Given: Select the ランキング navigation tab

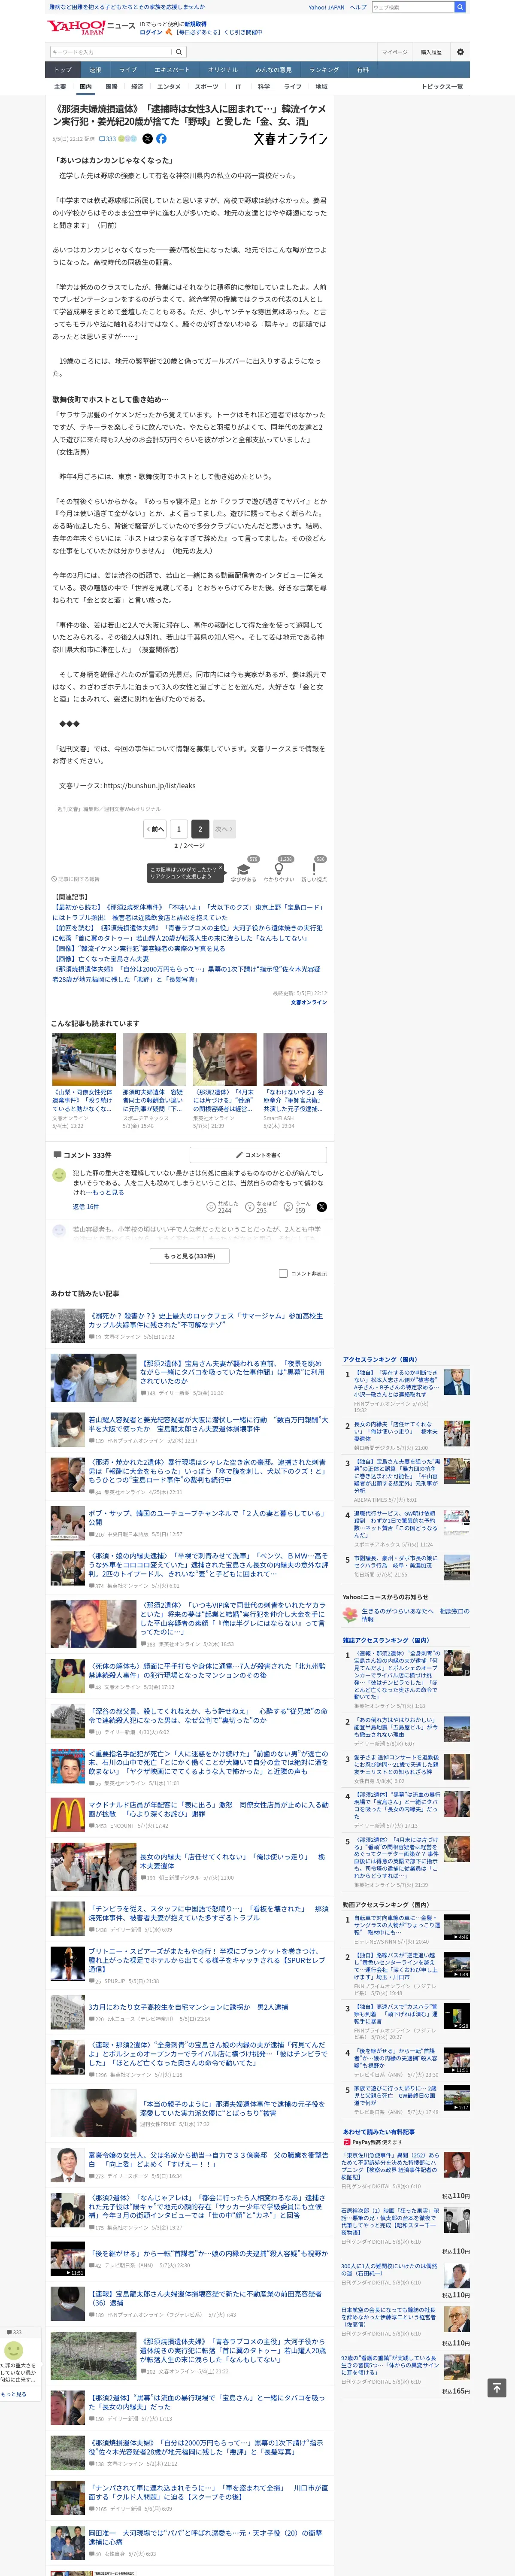Looking at the screenshot, I should coord(324,70).
